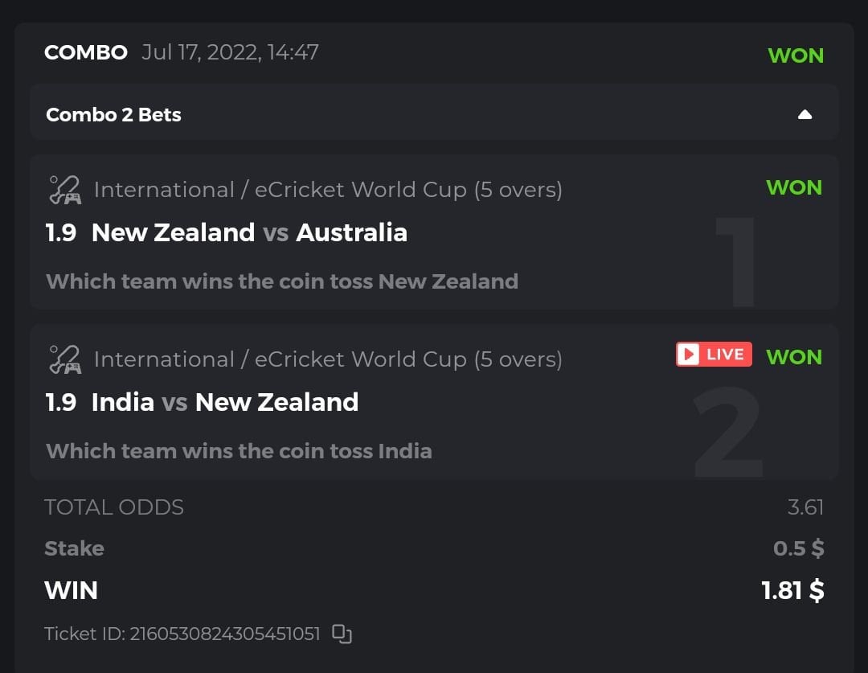Click the 0.5 $ stake amount

[798, 548]
